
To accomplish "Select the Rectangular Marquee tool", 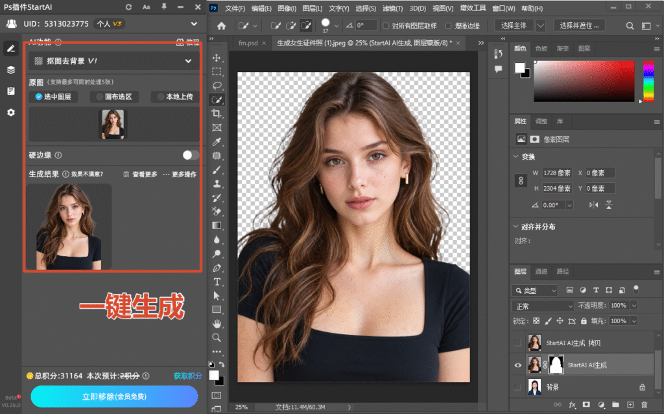I will [217, 71].
